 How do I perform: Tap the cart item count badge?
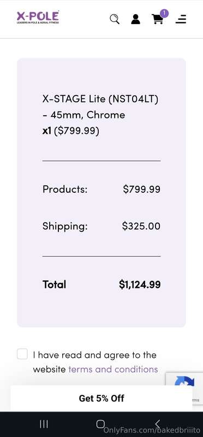click(x=164, y=13)
